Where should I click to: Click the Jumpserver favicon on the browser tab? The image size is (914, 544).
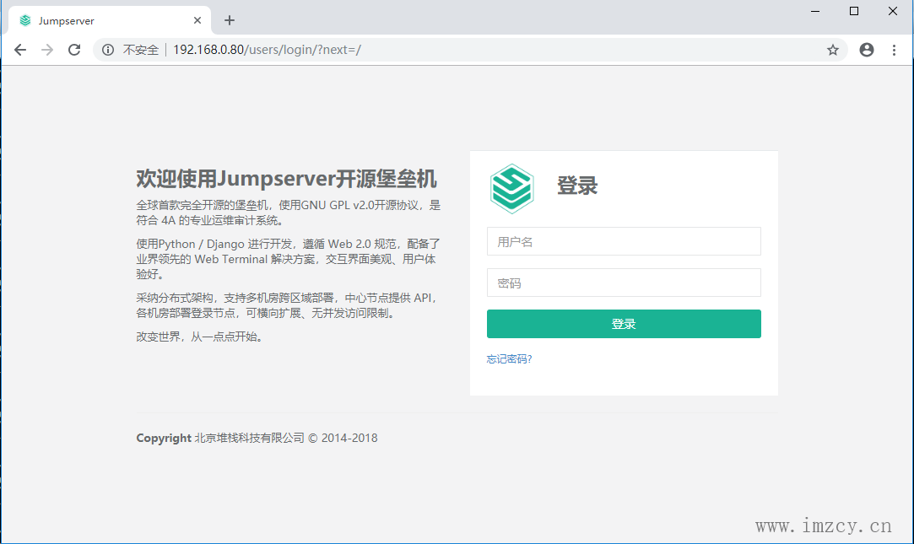coord(24,19)
